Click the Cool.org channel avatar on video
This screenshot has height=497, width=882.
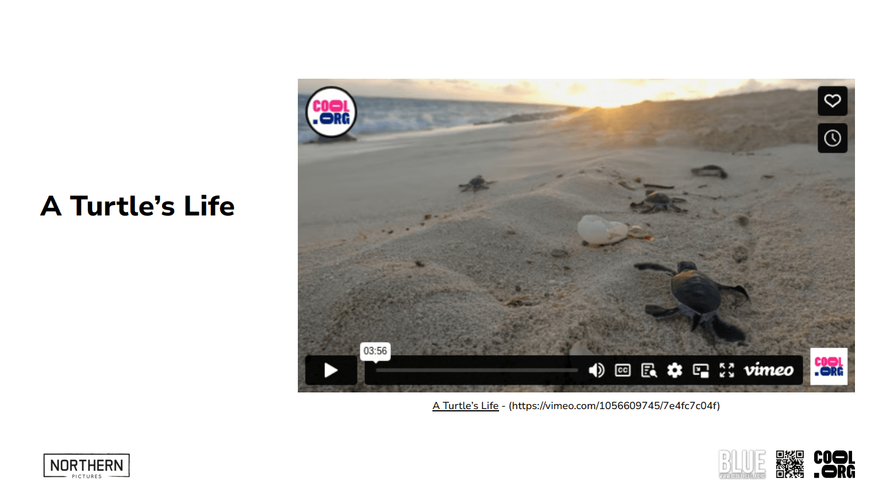coord(331,113)
